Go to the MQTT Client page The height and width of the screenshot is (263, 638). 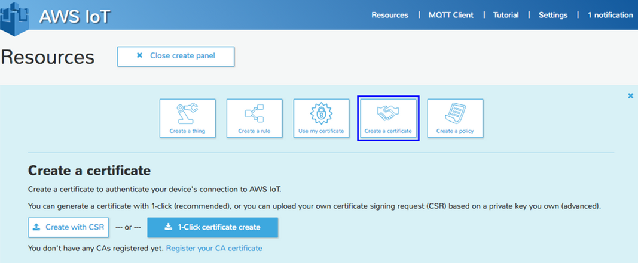(450, 15)
